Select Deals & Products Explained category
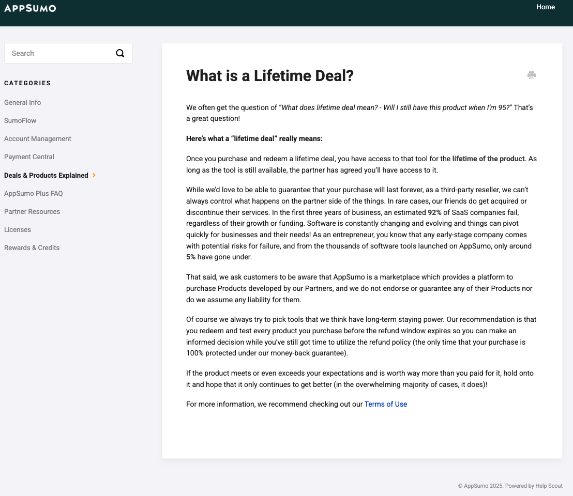This screenshot has height=496, width=573. 46,175
